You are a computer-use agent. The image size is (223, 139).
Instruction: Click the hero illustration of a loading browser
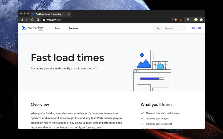point(152,70)
